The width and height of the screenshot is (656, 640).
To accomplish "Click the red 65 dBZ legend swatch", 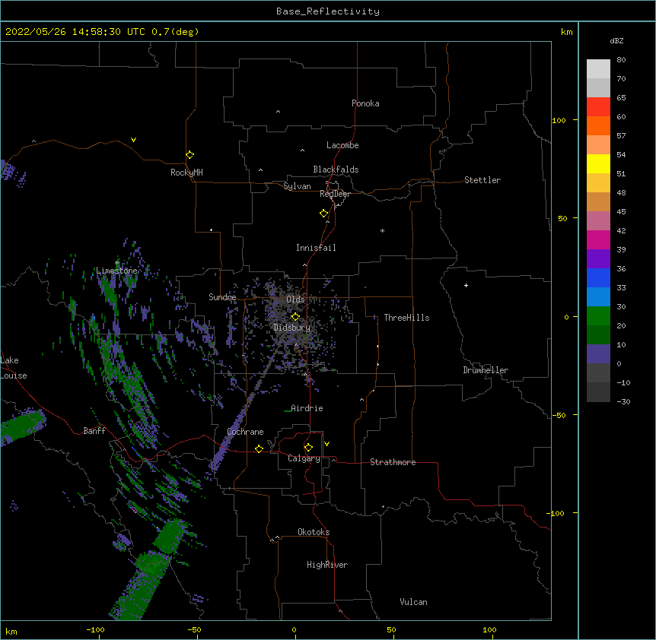I will coord(598,107).
